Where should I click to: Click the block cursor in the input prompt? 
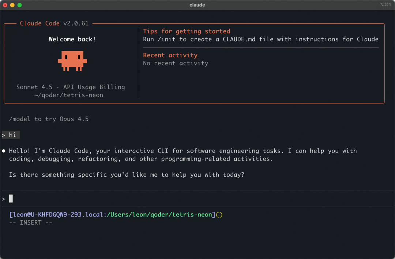(x=11, y=198)
